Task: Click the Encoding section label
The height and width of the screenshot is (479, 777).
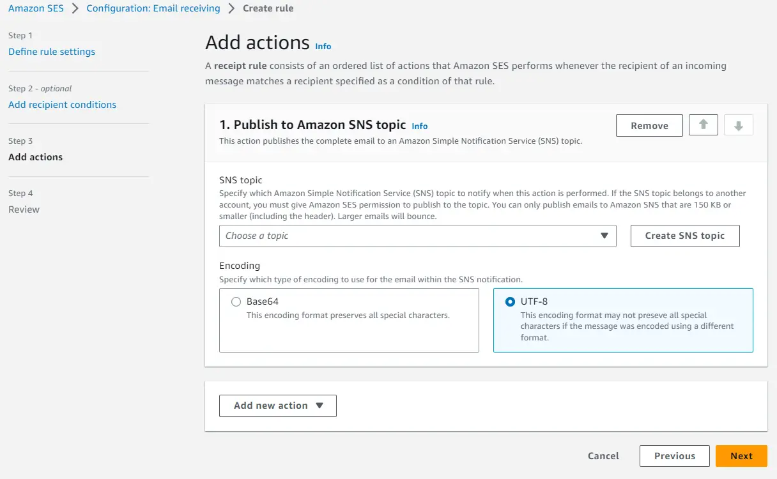Action: (240, 266)
